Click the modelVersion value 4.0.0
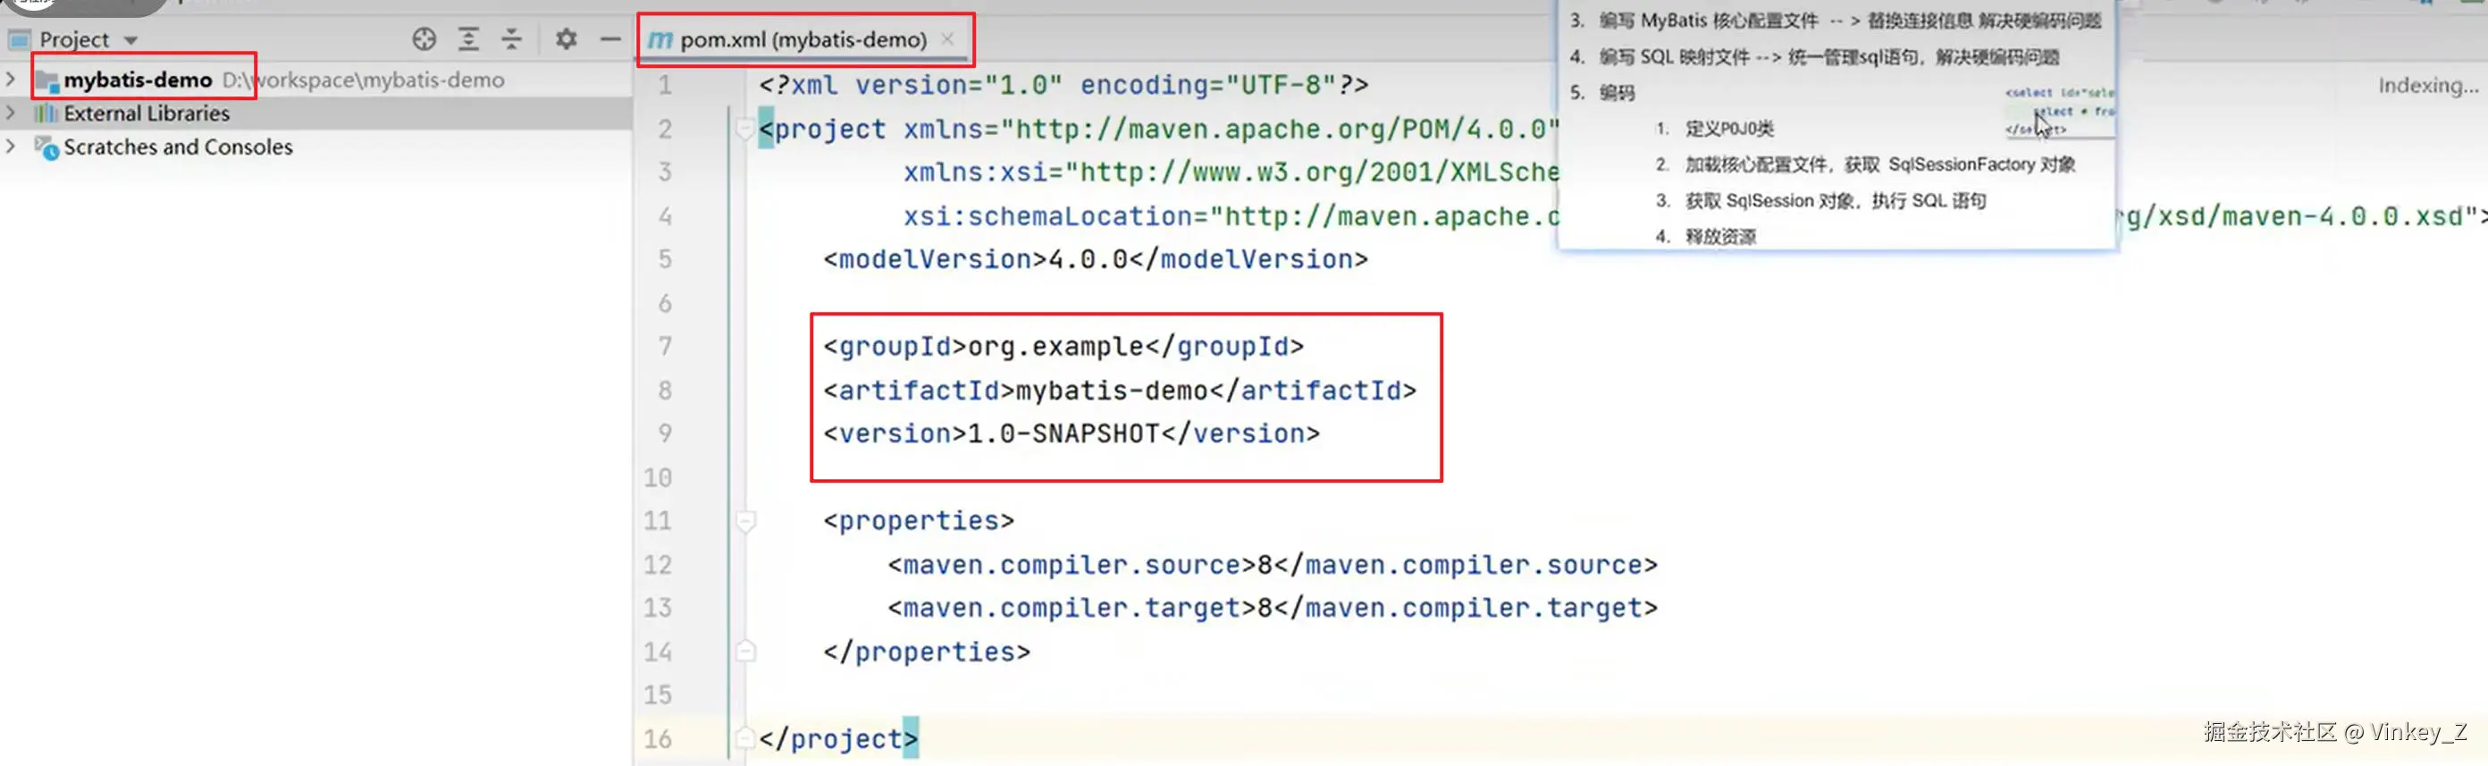This screenshot has height=766, width=2488. [1088, 260]
